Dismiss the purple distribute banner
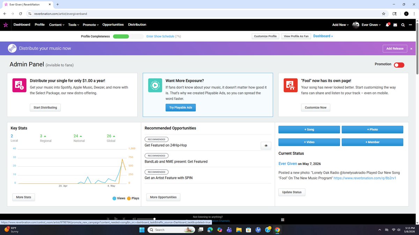The width and height of the screenshot is (419, 235). pyautogui.click(x=411, y=49)
